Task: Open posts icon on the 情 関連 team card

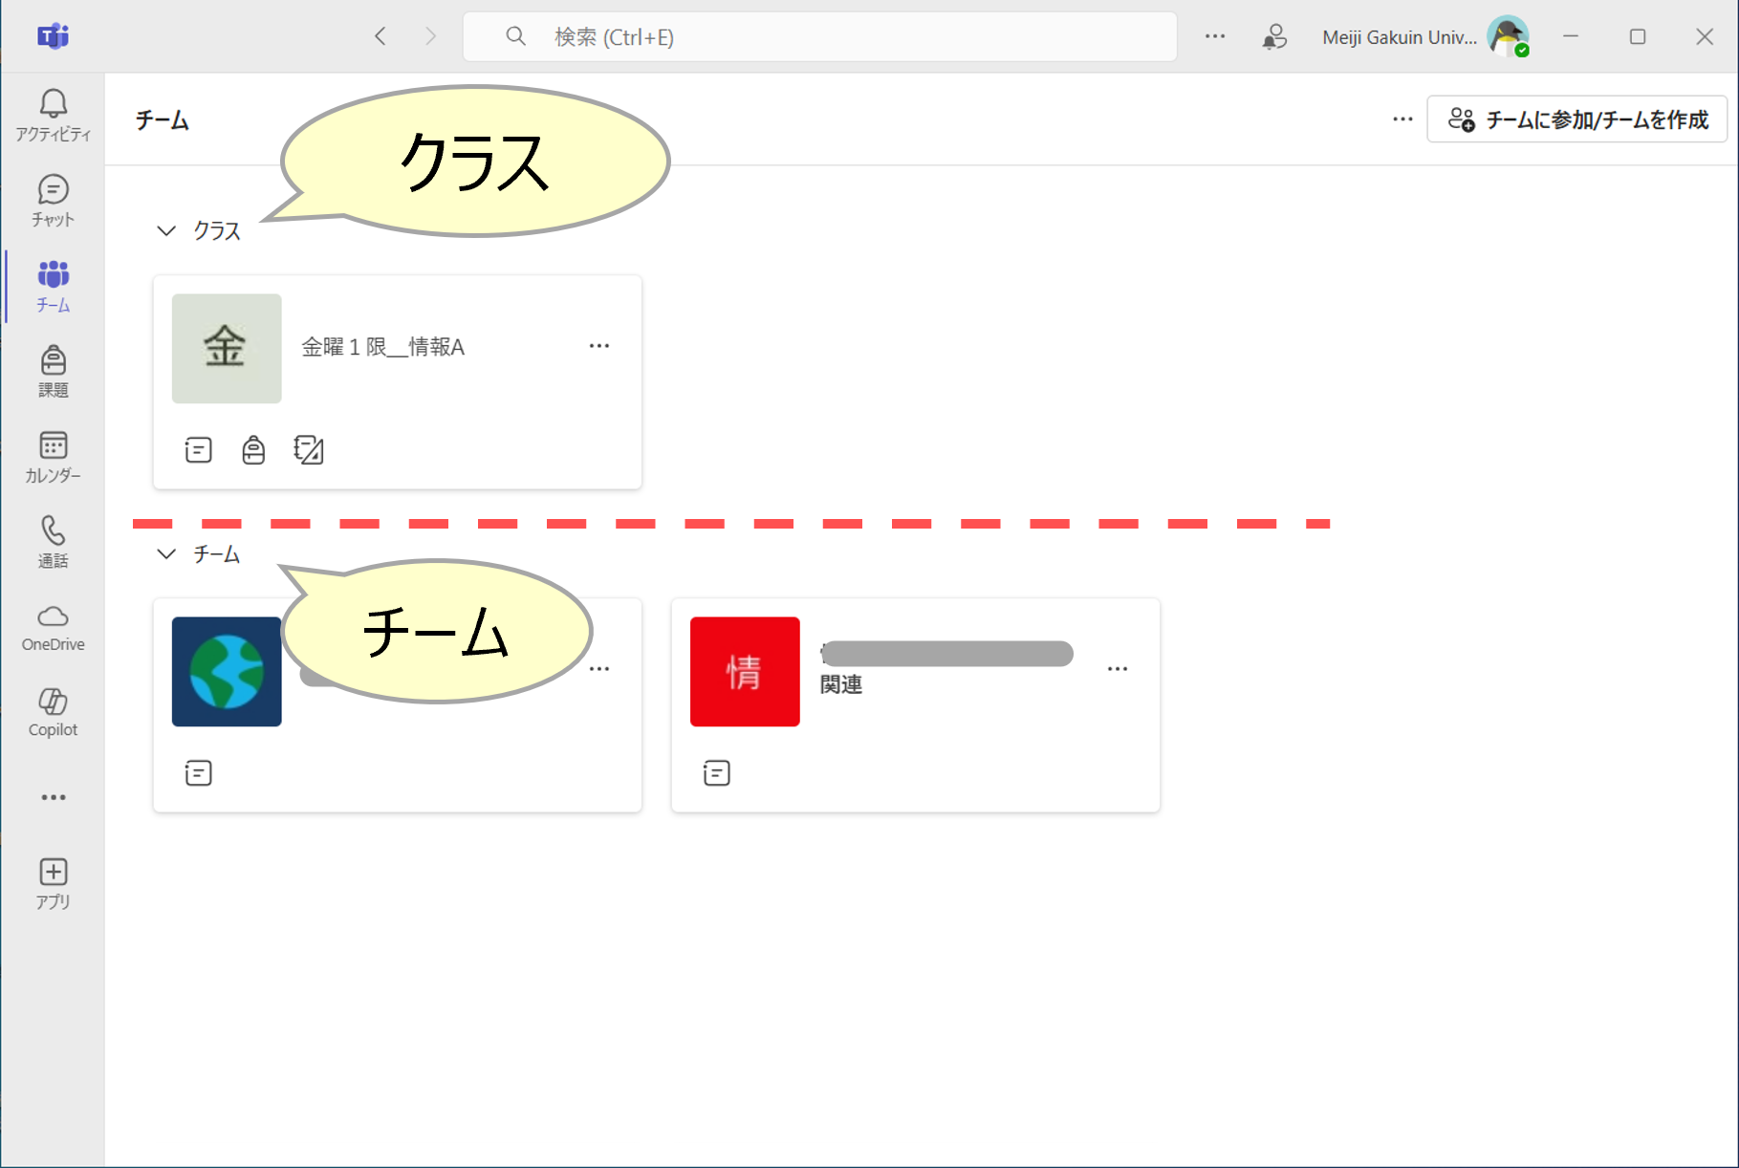Action: pyautogui.click(x=716, y=772)
